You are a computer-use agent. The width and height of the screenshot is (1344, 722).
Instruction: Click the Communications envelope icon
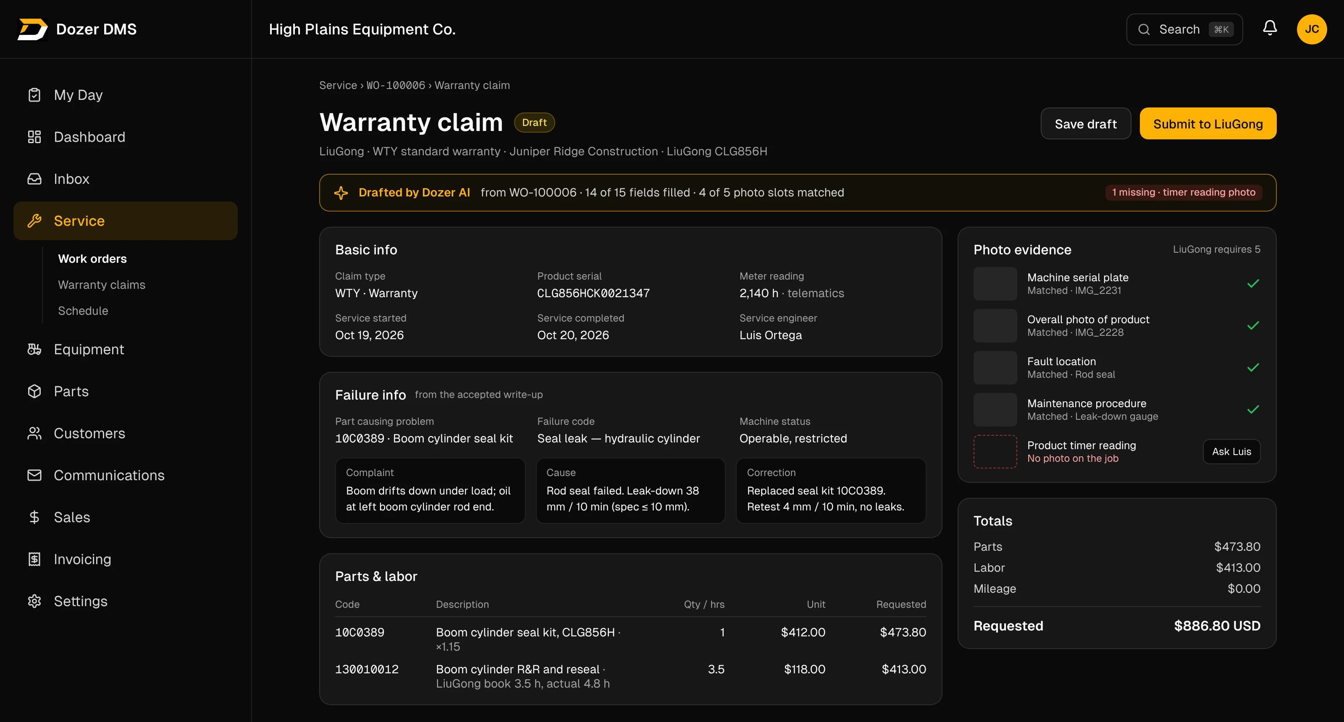[34, 476]
